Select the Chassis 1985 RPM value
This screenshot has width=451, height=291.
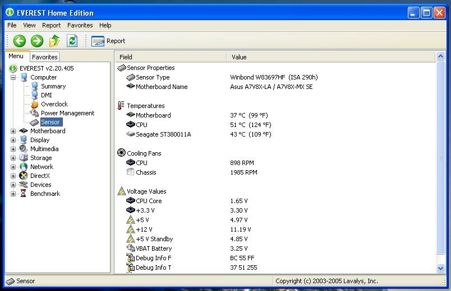pos(243,172)
